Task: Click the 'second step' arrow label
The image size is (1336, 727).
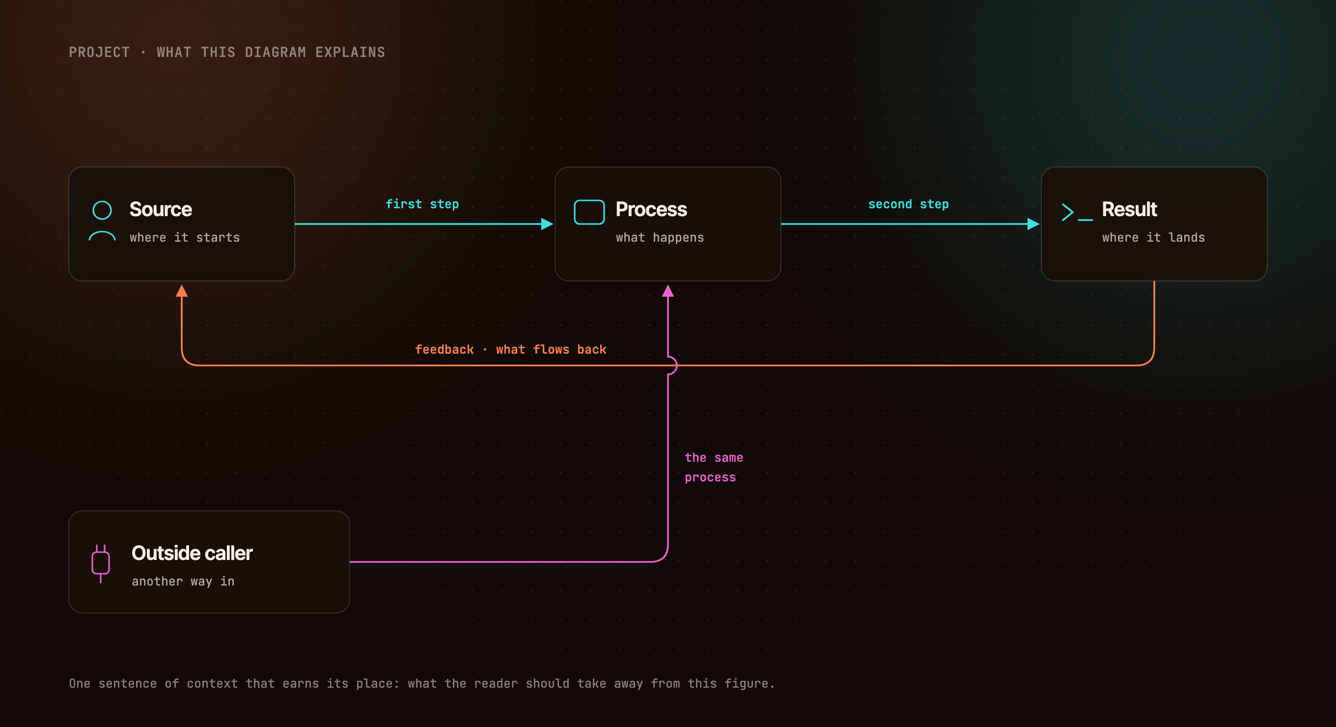Action: [x=909, y=204]
